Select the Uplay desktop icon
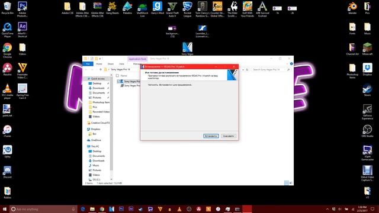379x213 pixels. (x=7, y=151)
